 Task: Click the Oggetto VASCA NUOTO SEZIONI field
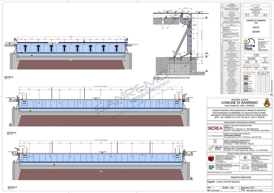[225, 182]
